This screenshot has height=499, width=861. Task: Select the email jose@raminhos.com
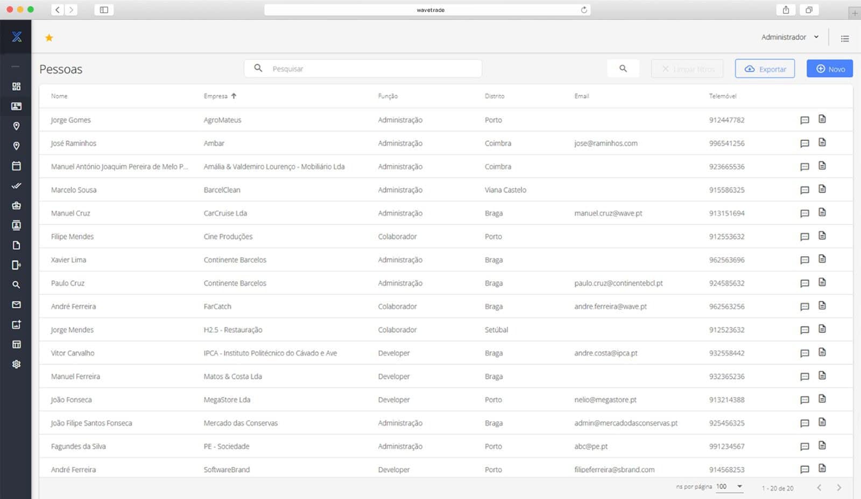[x=606, y=143]
